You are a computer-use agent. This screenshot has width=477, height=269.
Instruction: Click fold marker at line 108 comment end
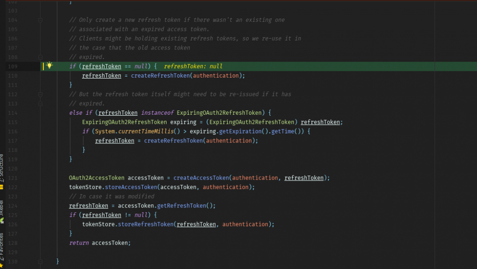click(x=41, y=57)
